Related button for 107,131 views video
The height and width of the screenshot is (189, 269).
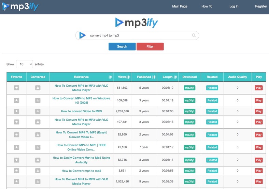coord(212,122)
